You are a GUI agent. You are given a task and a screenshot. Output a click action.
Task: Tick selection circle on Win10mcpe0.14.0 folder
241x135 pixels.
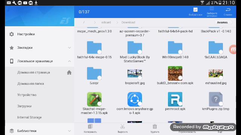click(180, 52)
